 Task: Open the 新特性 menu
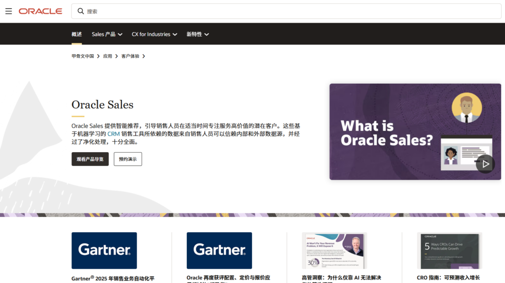tap(197, 34)
